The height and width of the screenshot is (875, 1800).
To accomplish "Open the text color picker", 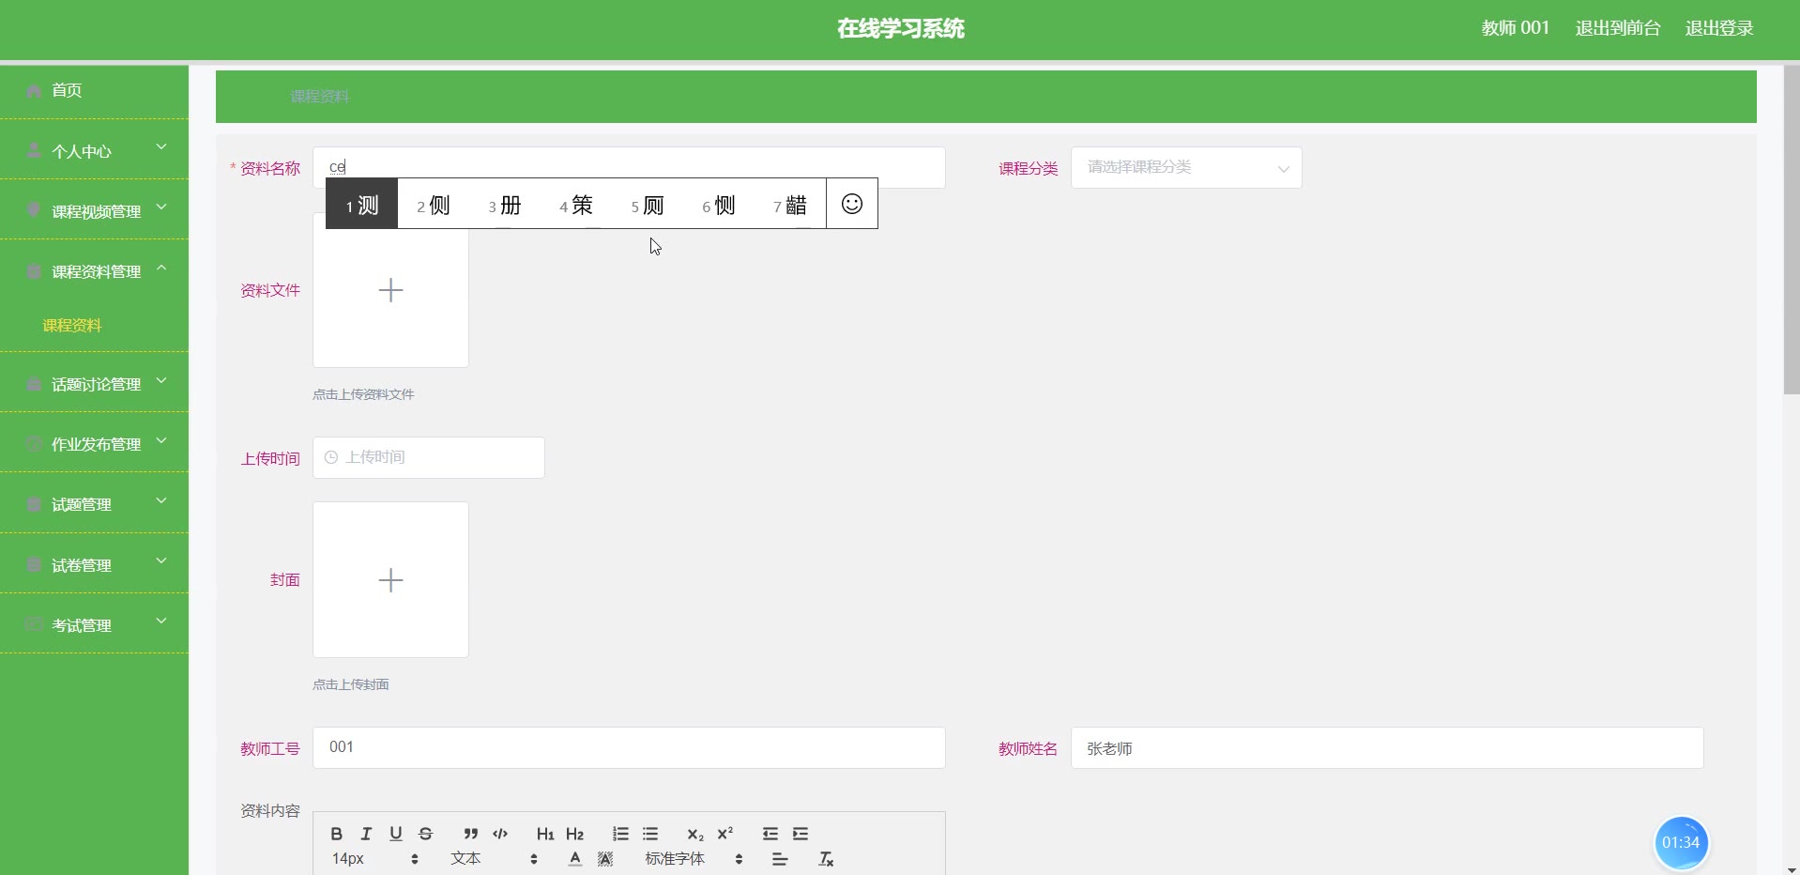I will pos(575,859).
